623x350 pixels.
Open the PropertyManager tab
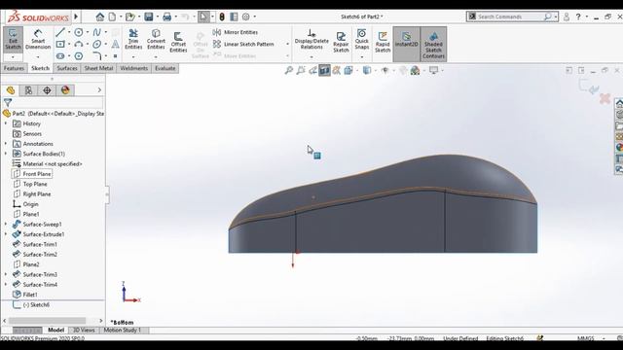point(28,90)
